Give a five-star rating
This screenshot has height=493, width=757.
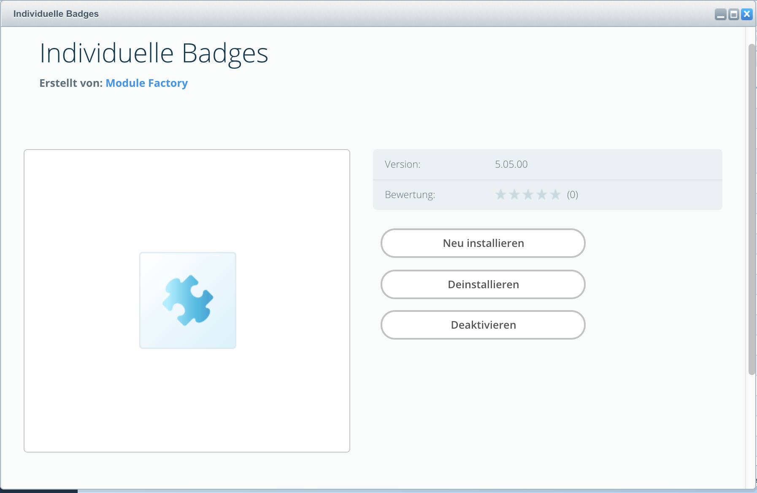click(555, 195)
